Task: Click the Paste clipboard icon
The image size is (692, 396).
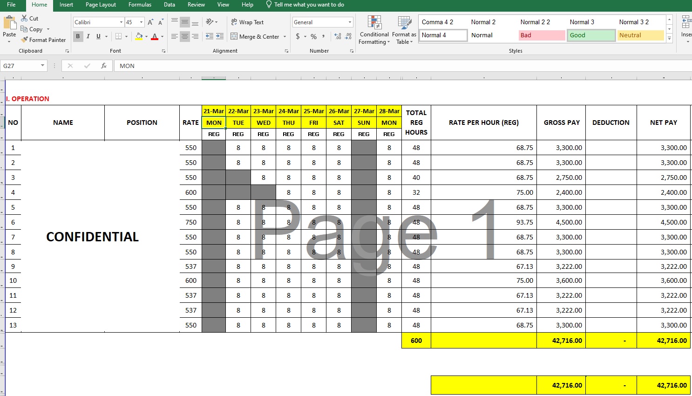Action: (9, 23)
